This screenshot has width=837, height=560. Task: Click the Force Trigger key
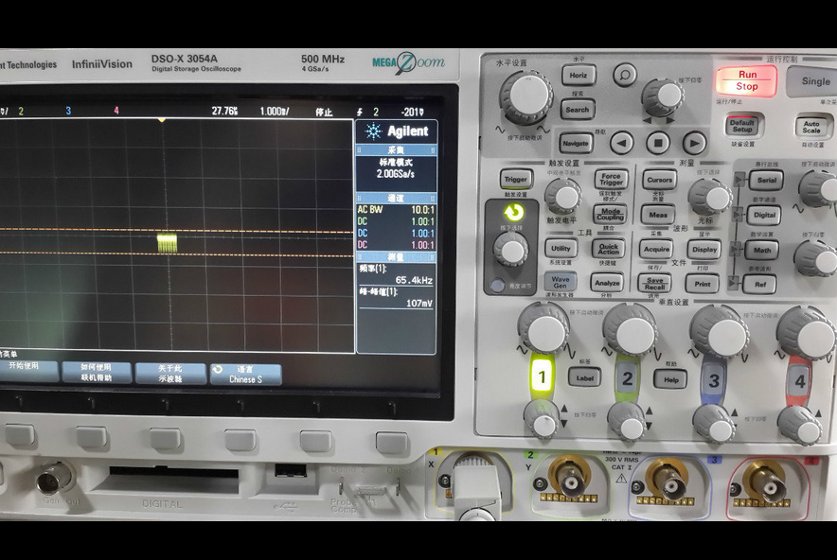click(x=611, y=179)
